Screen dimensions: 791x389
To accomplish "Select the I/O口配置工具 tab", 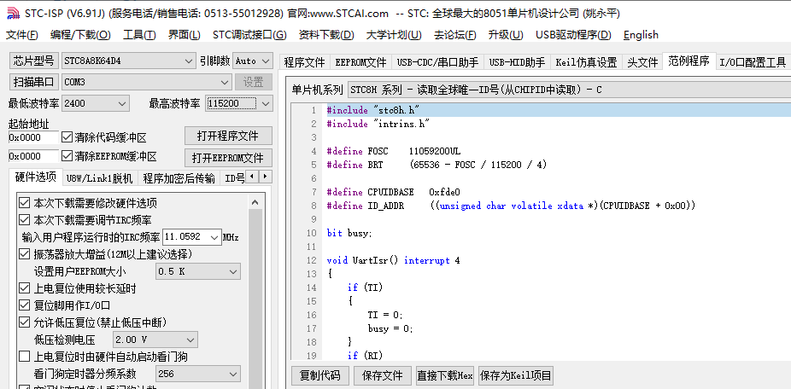I will pyautogui.click(x=753, y=62).
